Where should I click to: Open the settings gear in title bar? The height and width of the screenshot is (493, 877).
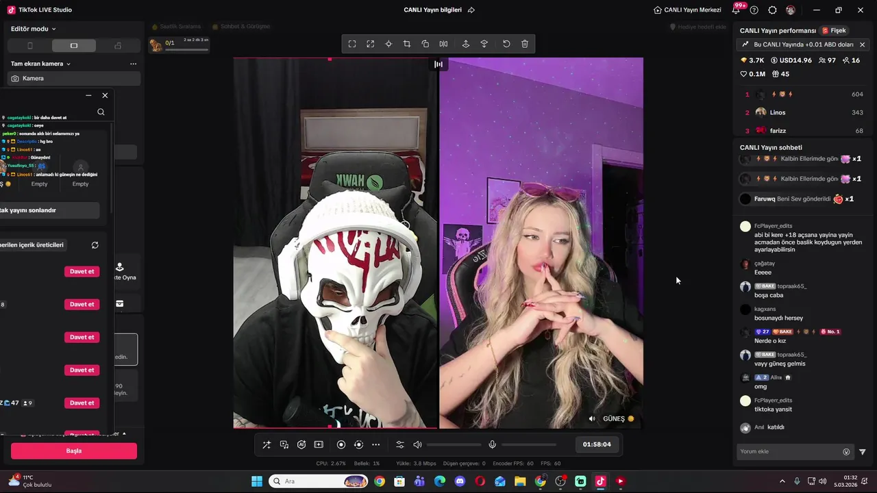point(773,10)
